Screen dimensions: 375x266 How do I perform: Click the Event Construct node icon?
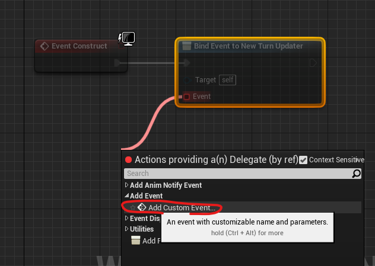click(x=45, y=46)
